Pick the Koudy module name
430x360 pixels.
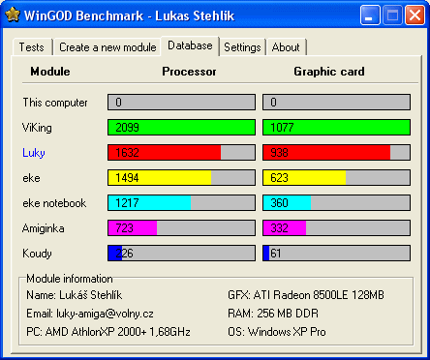click(37, 254)
